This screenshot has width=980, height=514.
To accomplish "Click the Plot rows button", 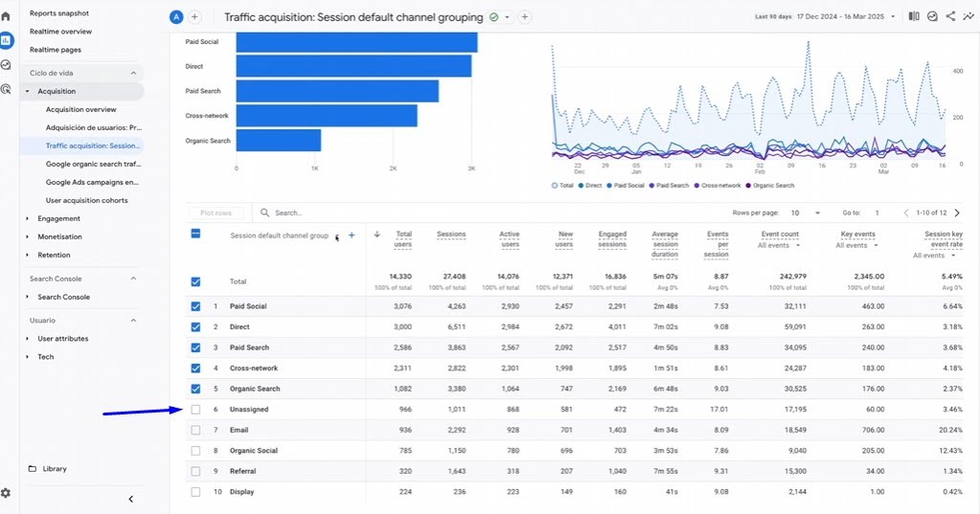I will [216, 212].
